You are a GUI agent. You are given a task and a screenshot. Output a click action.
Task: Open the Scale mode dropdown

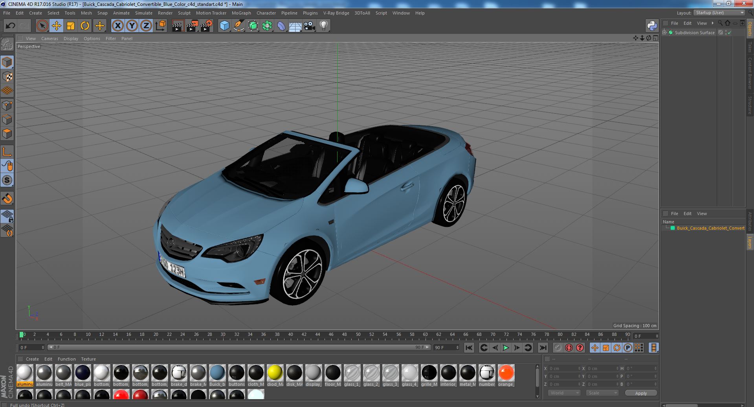coord(602,393)
